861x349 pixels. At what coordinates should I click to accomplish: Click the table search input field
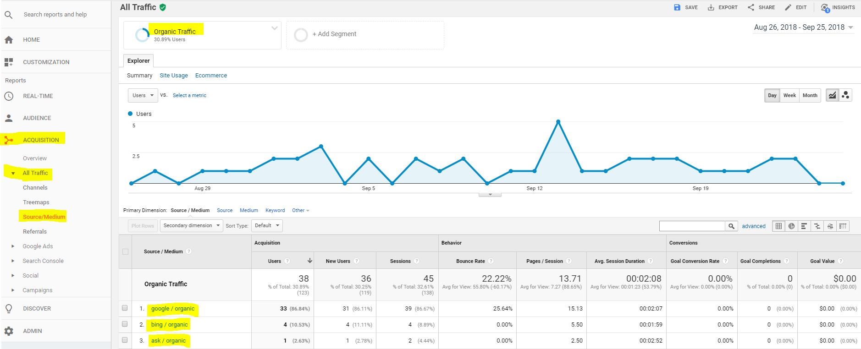click(x=692, y=226)
